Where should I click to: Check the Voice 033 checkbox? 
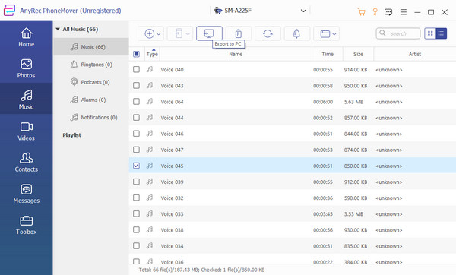[x=136, y=213]
